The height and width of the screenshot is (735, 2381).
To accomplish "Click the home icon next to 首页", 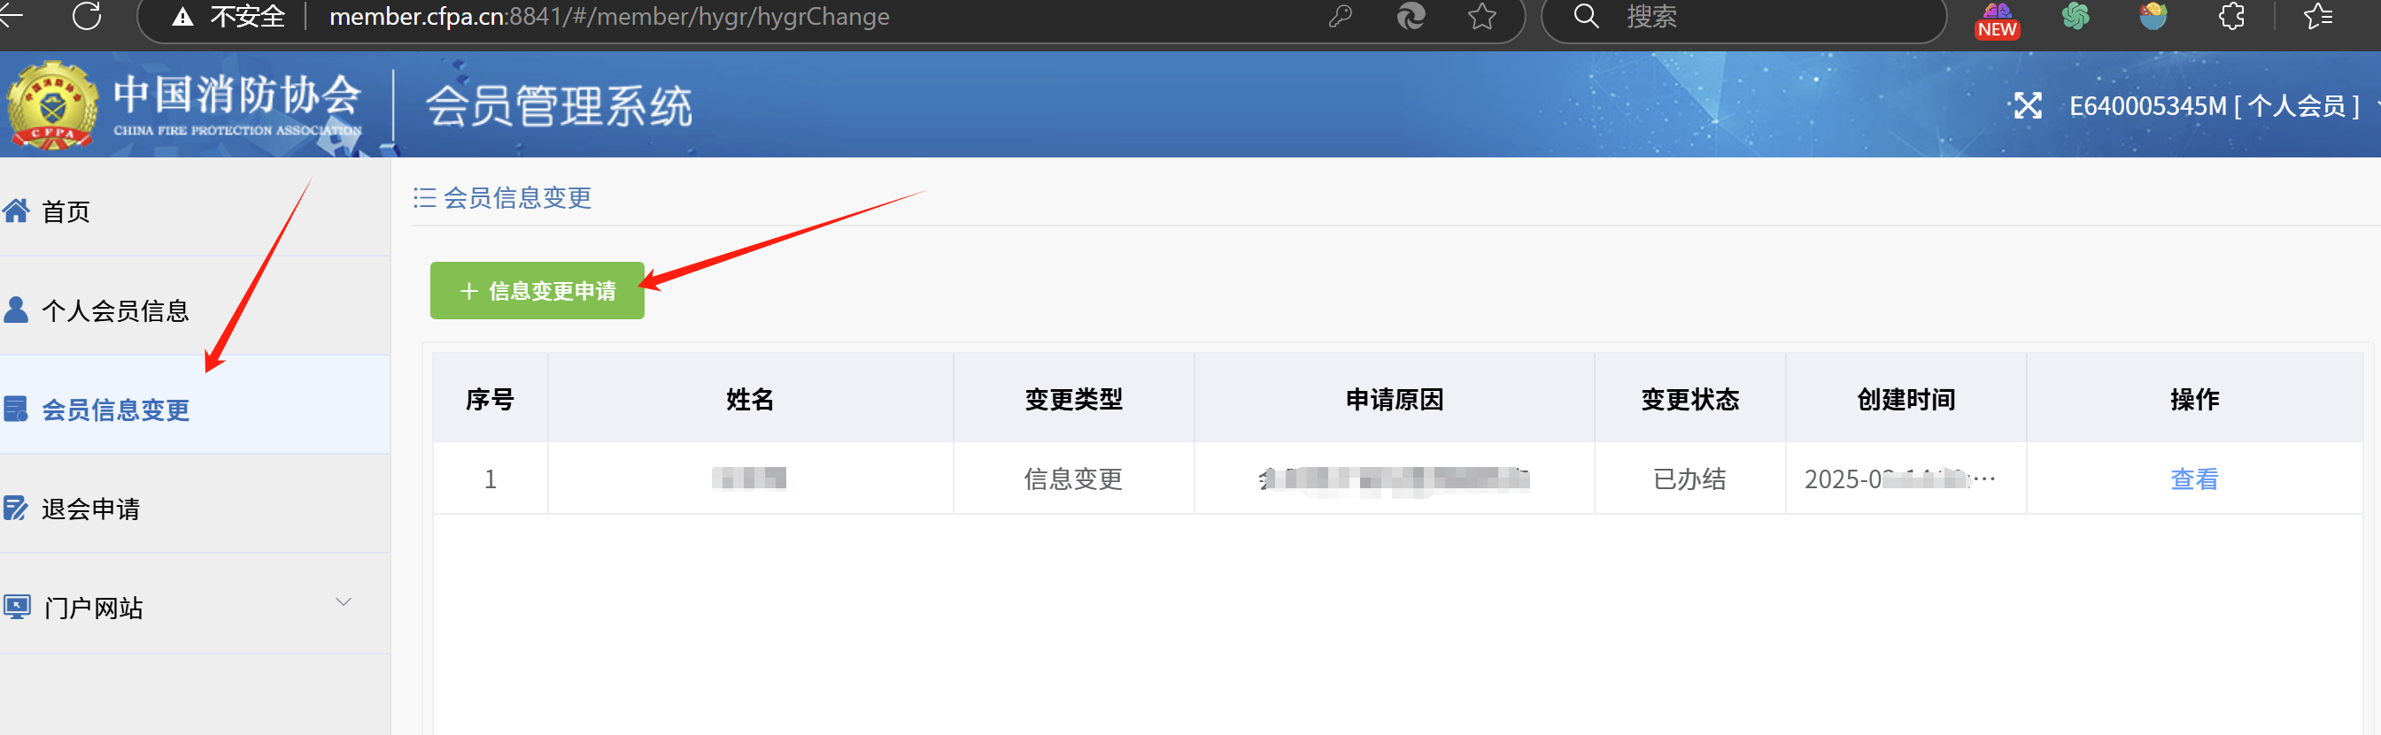I will click(16, 211).
